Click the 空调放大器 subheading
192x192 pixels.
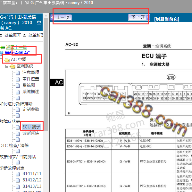click(160, 65)
